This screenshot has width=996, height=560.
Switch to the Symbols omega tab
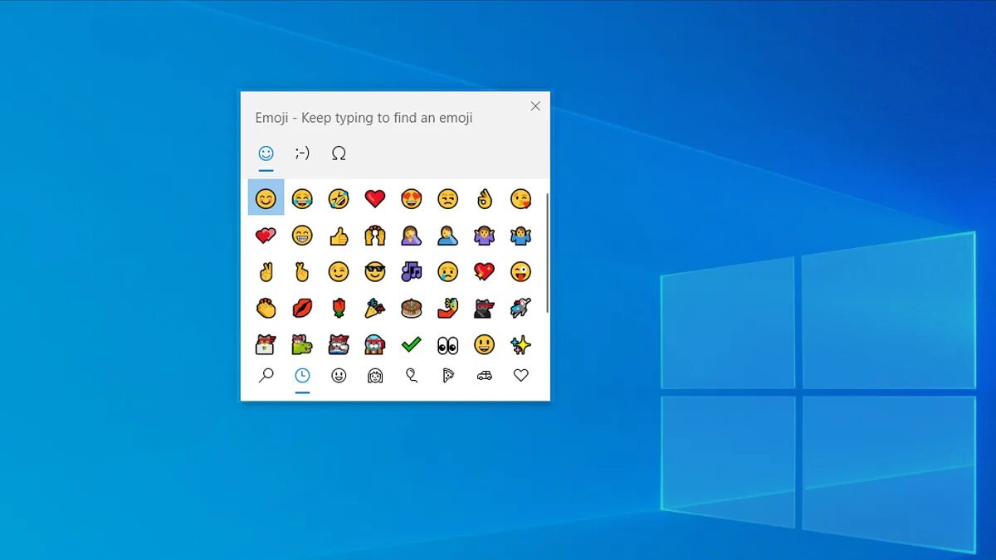339,153
